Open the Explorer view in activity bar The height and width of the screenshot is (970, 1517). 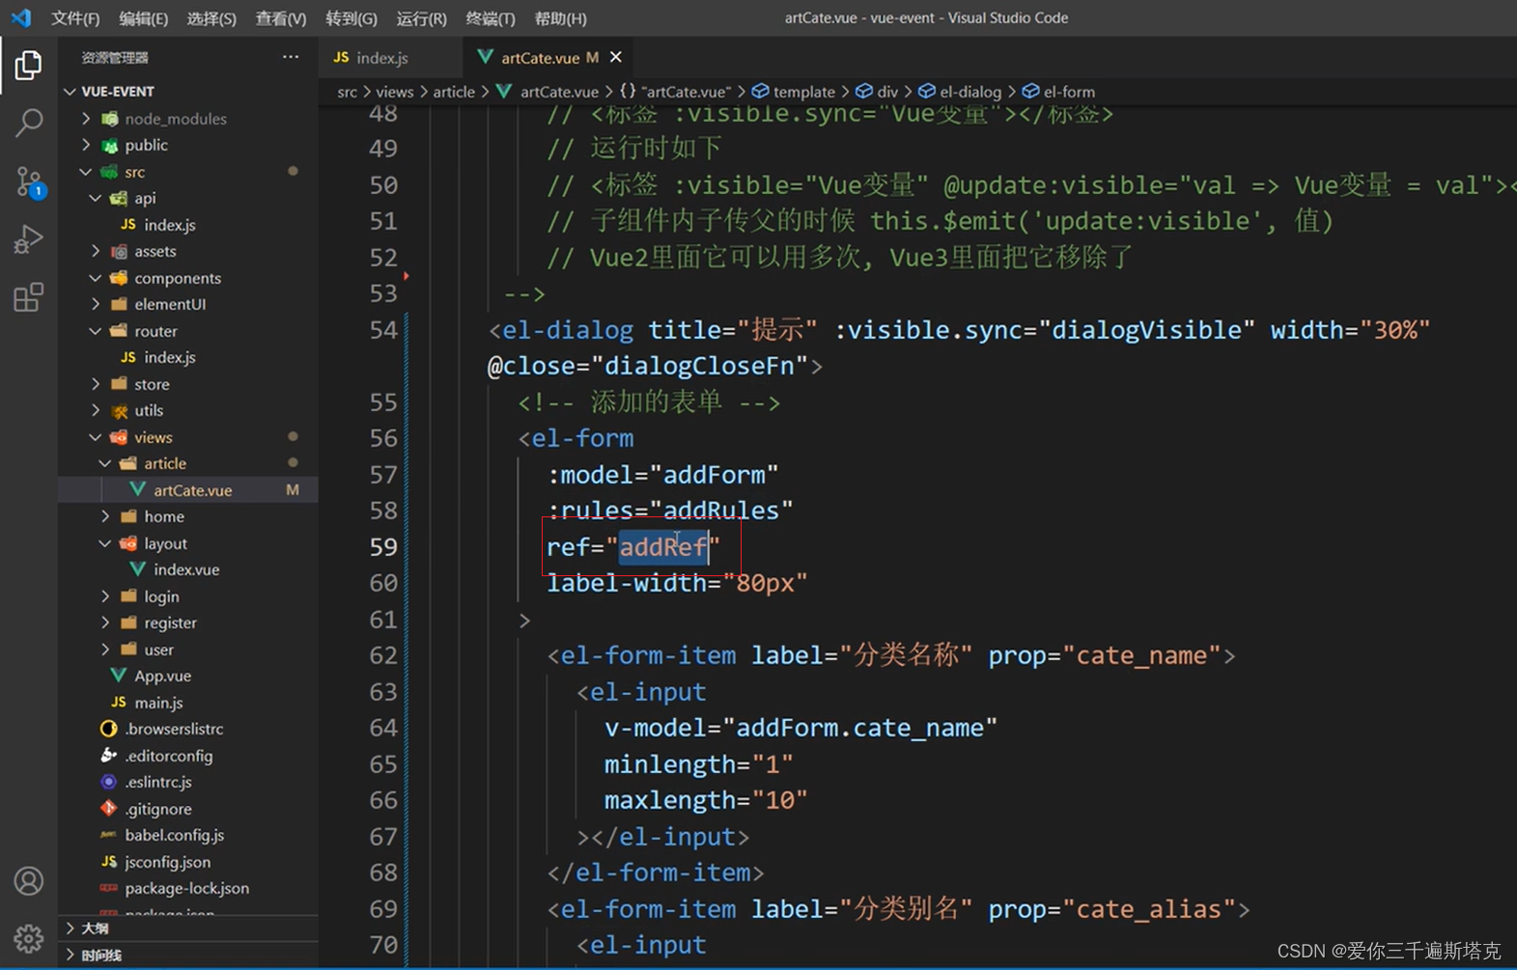click(x=28, y=65)
